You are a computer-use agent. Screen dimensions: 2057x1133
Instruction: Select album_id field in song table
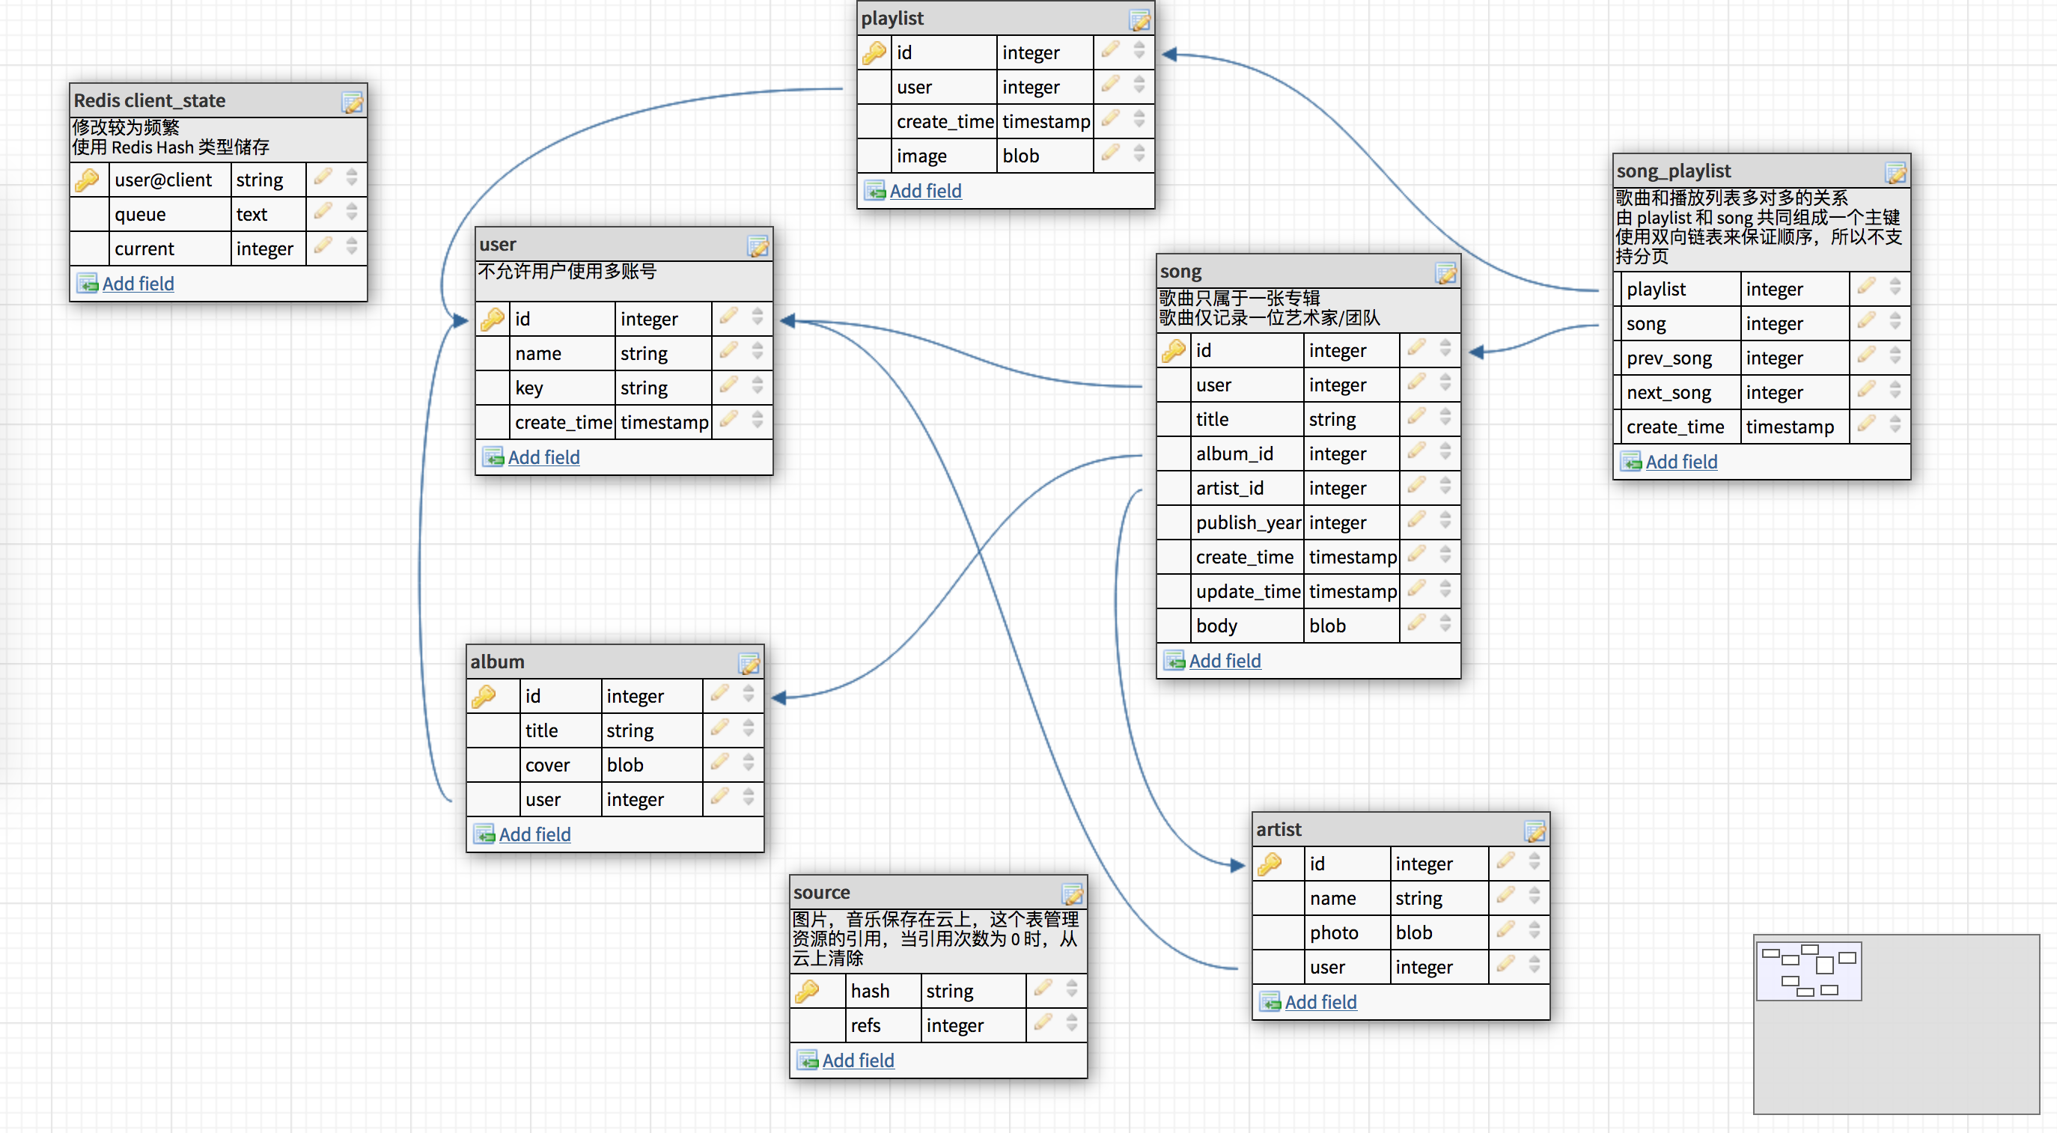[1233, 454]
